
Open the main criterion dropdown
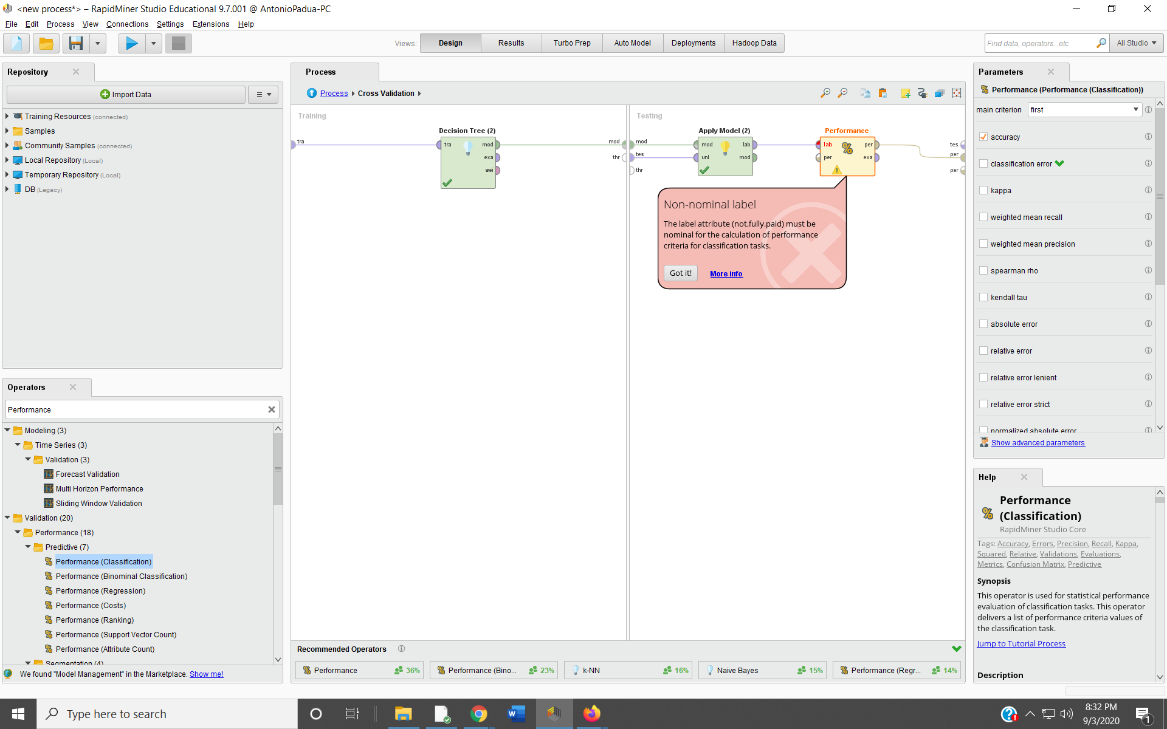tap(1084, 109)
